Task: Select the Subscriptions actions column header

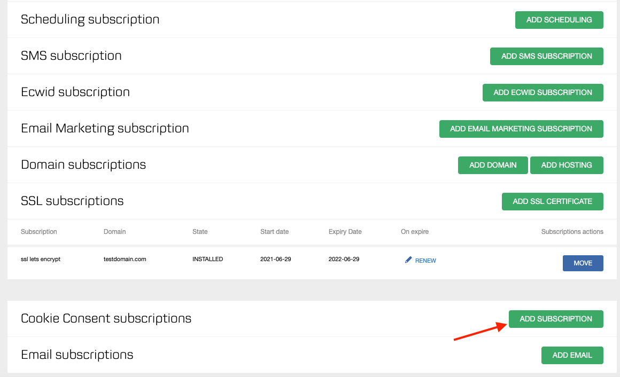Action: click(572, 232)
